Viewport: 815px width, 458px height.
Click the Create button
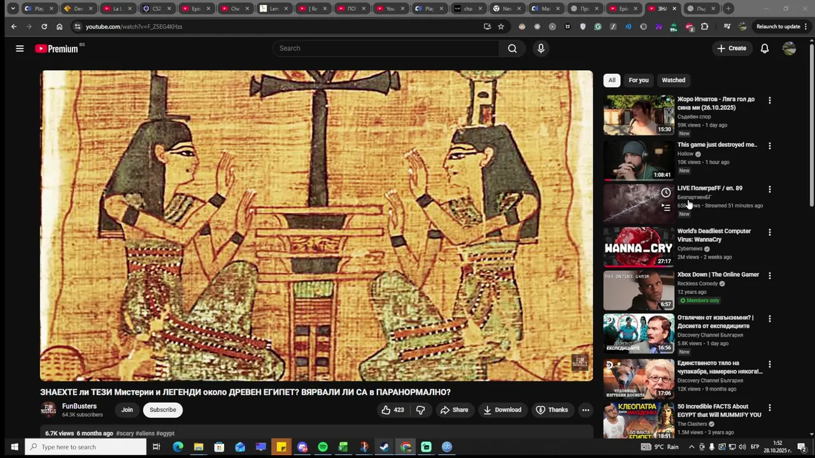click(x=732, y=48)
